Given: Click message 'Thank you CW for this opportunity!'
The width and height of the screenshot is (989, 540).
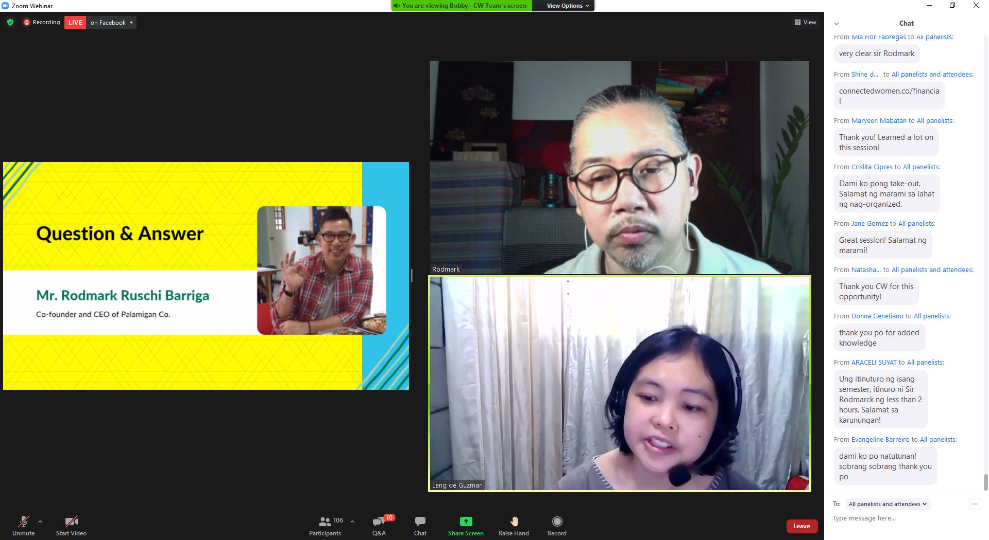Looking at the screenshot, I should click(x=876, y=292).
